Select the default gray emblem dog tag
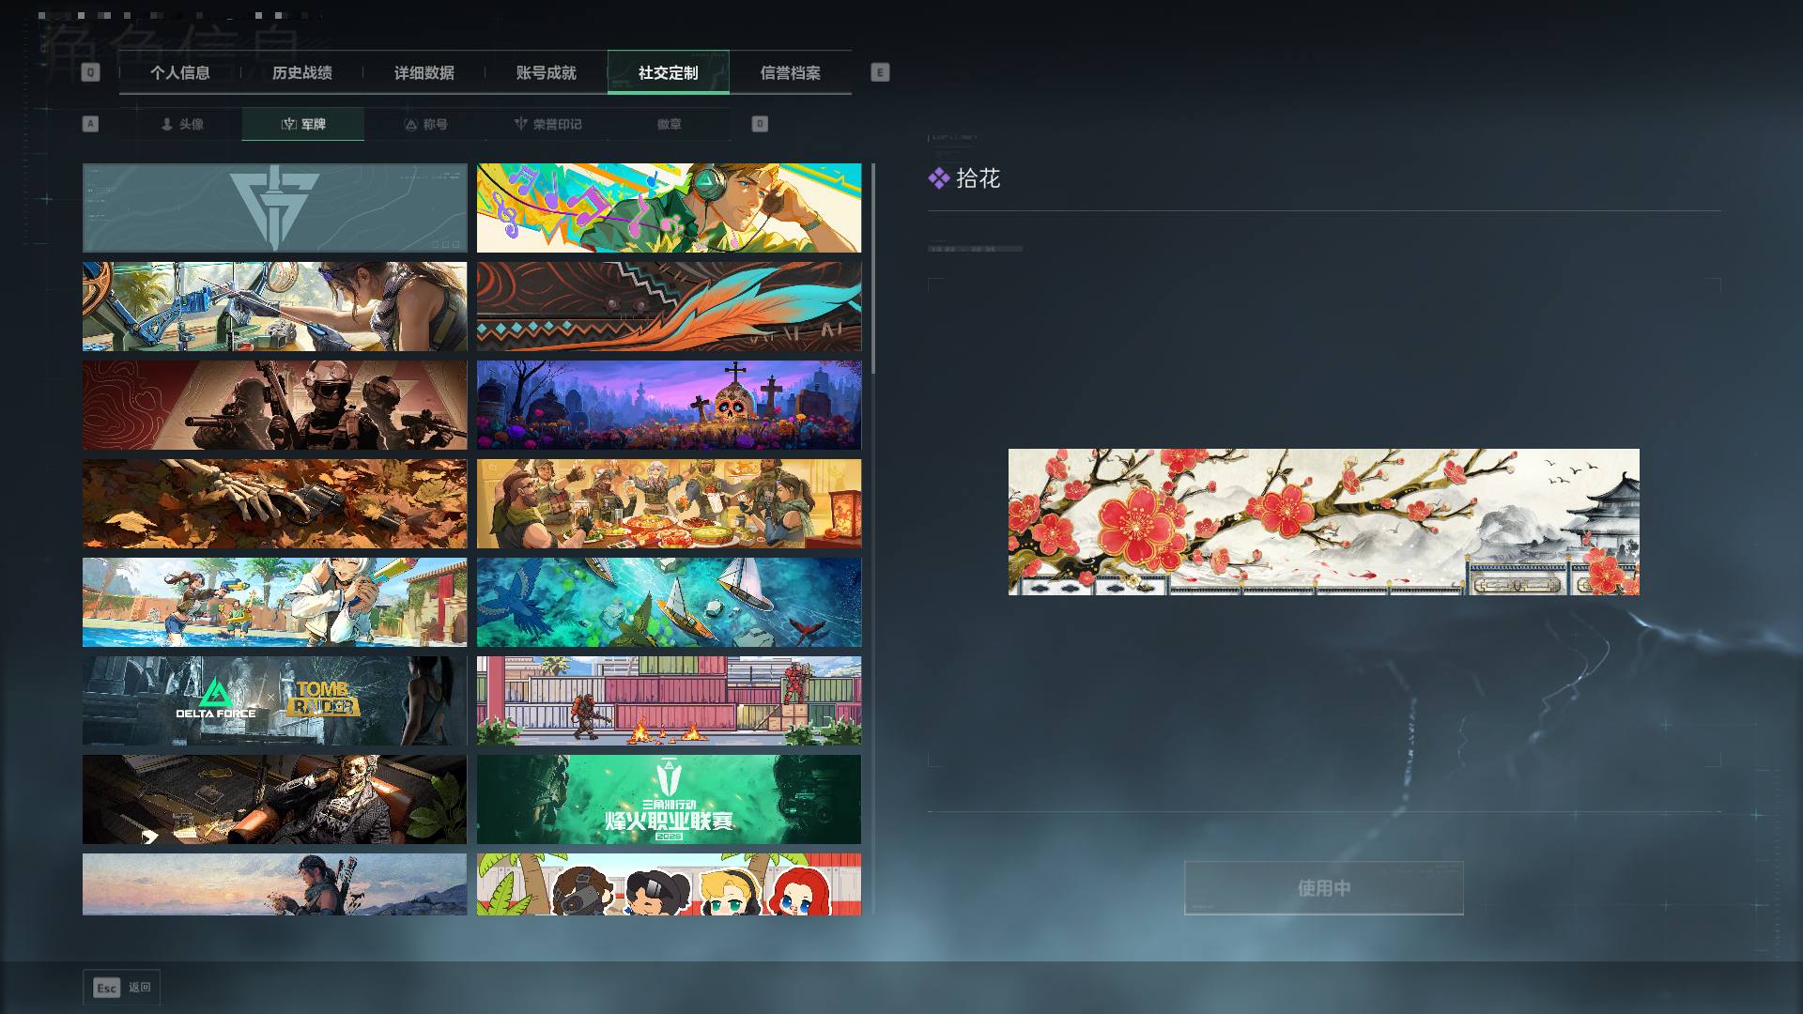The image size is (1803, 1014). pos(274,208)
